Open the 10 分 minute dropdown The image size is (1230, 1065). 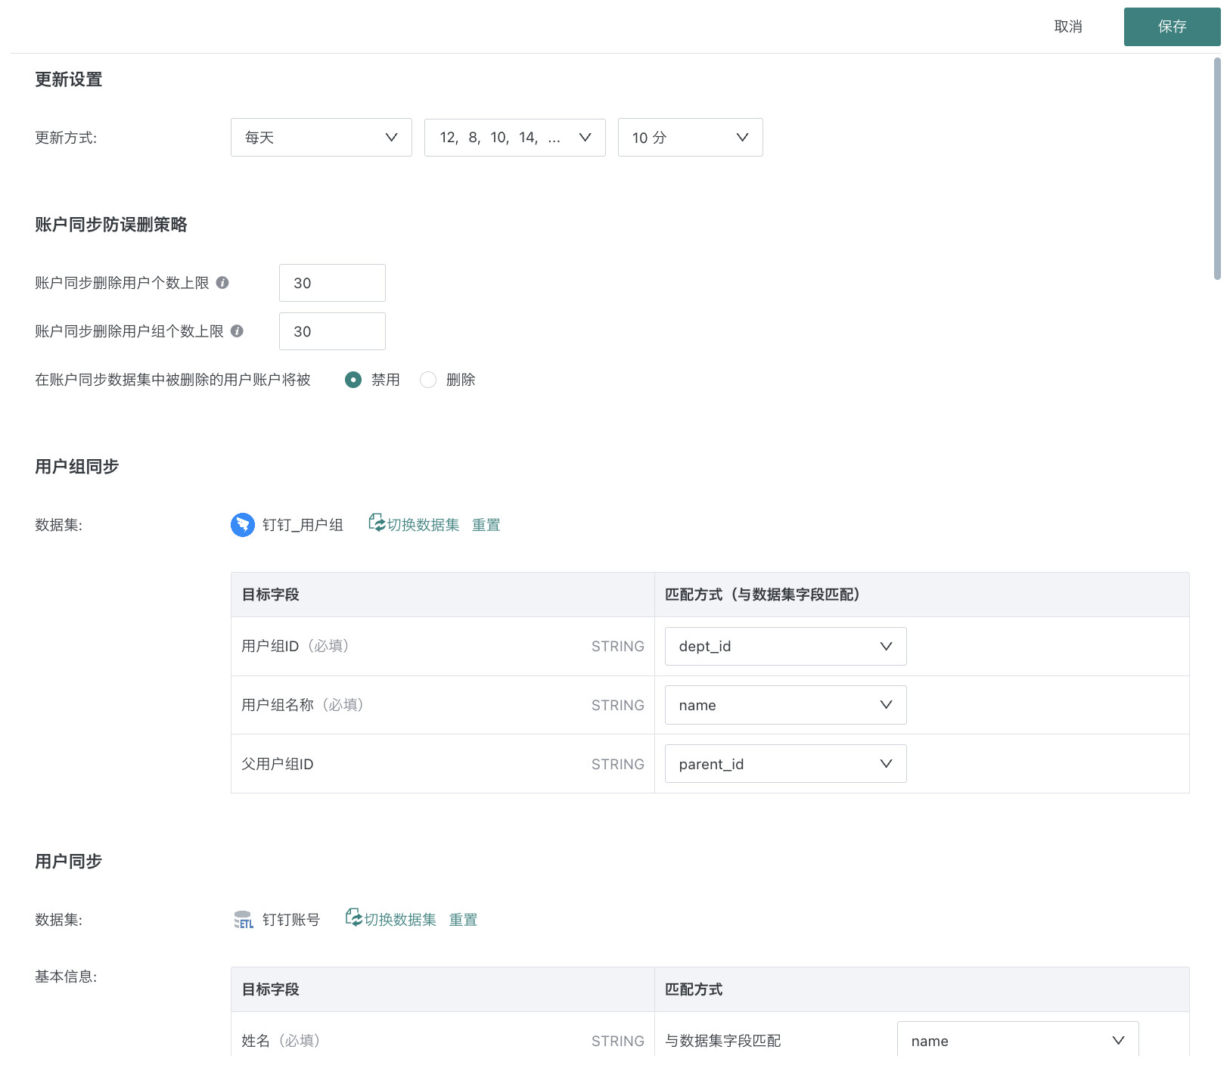click(x=690, y=138)
